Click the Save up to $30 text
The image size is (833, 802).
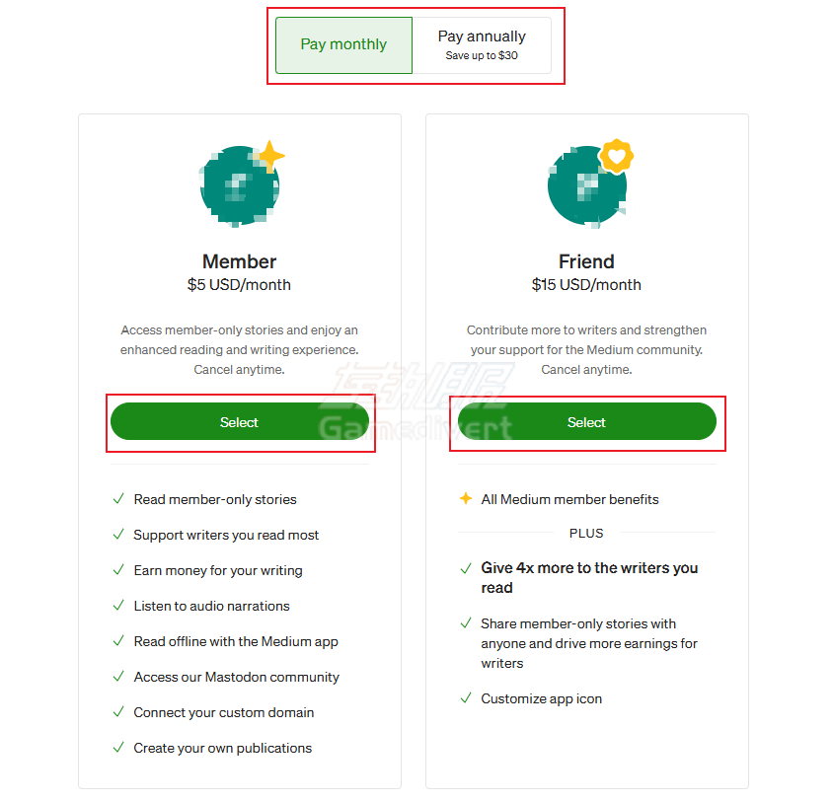coord(482,56)
